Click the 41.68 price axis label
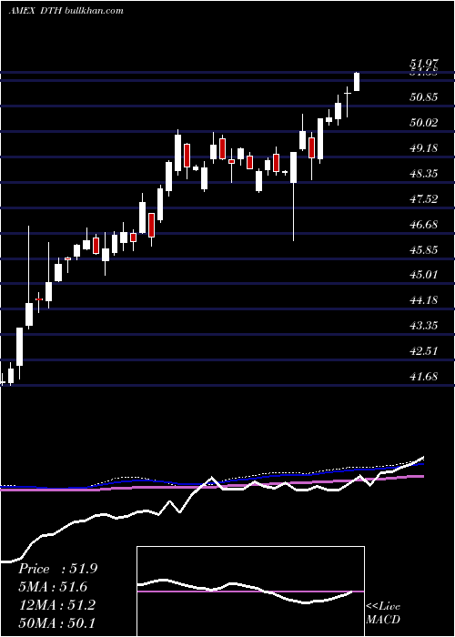 423,376
